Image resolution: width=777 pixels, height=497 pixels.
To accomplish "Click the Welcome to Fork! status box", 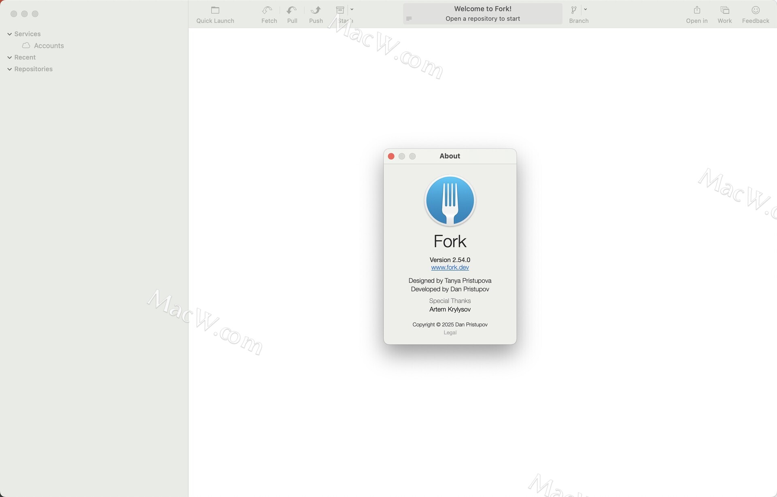I will pos(482,14).
